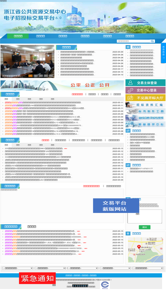Click the speaker announcement icon
The image size is (166, 296).
128,47
